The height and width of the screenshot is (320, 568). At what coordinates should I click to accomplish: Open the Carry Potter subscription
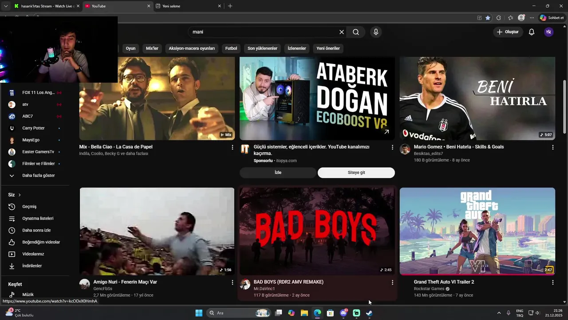35,128
